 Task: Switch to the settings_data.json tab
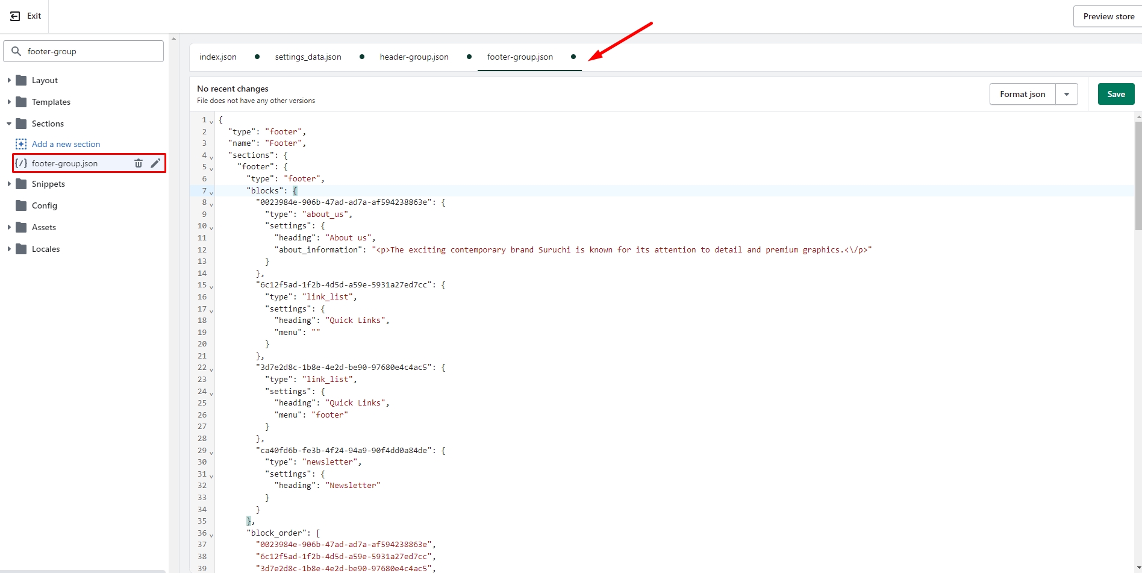[x=308, y=57]
